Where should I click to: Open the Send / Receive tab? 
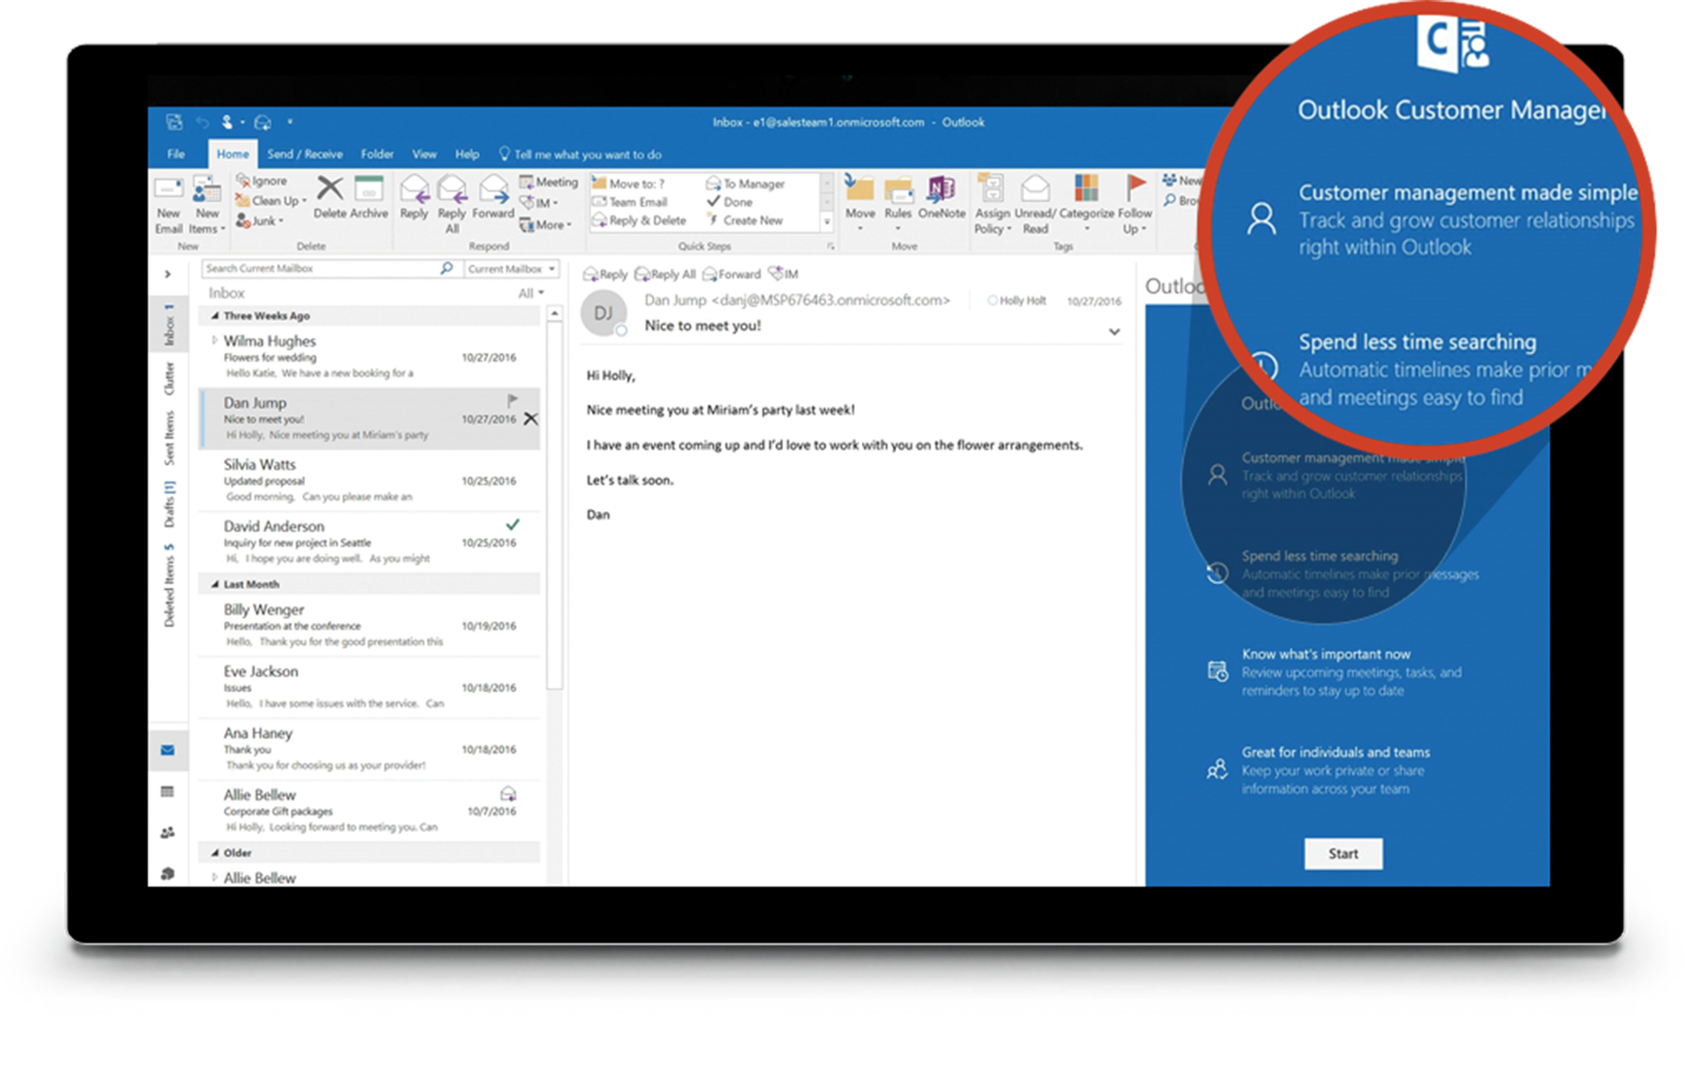pos(304,154)
